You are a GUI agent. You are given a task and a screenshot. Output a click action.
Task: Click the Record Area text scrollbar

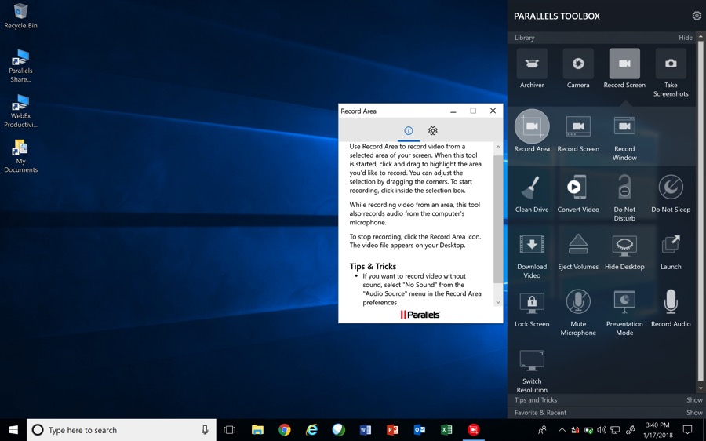click(x=497, y=220)
